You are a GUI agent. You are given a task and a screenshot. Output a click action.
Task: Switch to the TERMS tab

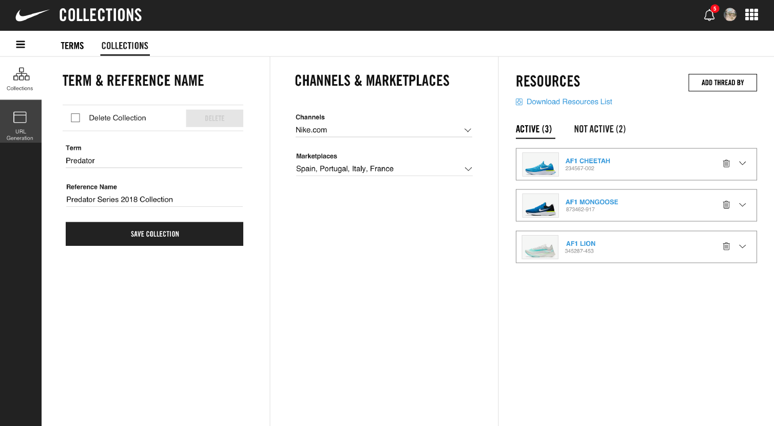tap(72, 46)
